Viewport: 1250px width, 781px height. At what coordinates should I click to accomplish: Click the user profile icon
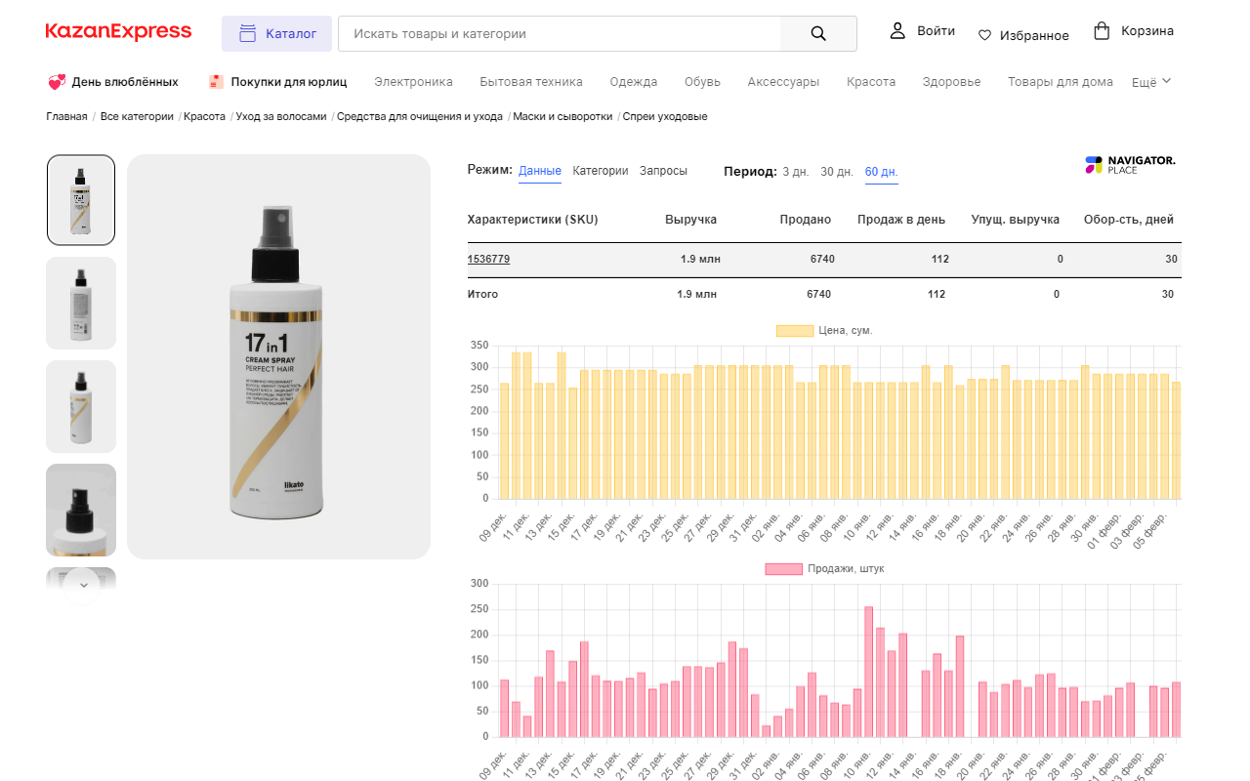coord(897,31)
